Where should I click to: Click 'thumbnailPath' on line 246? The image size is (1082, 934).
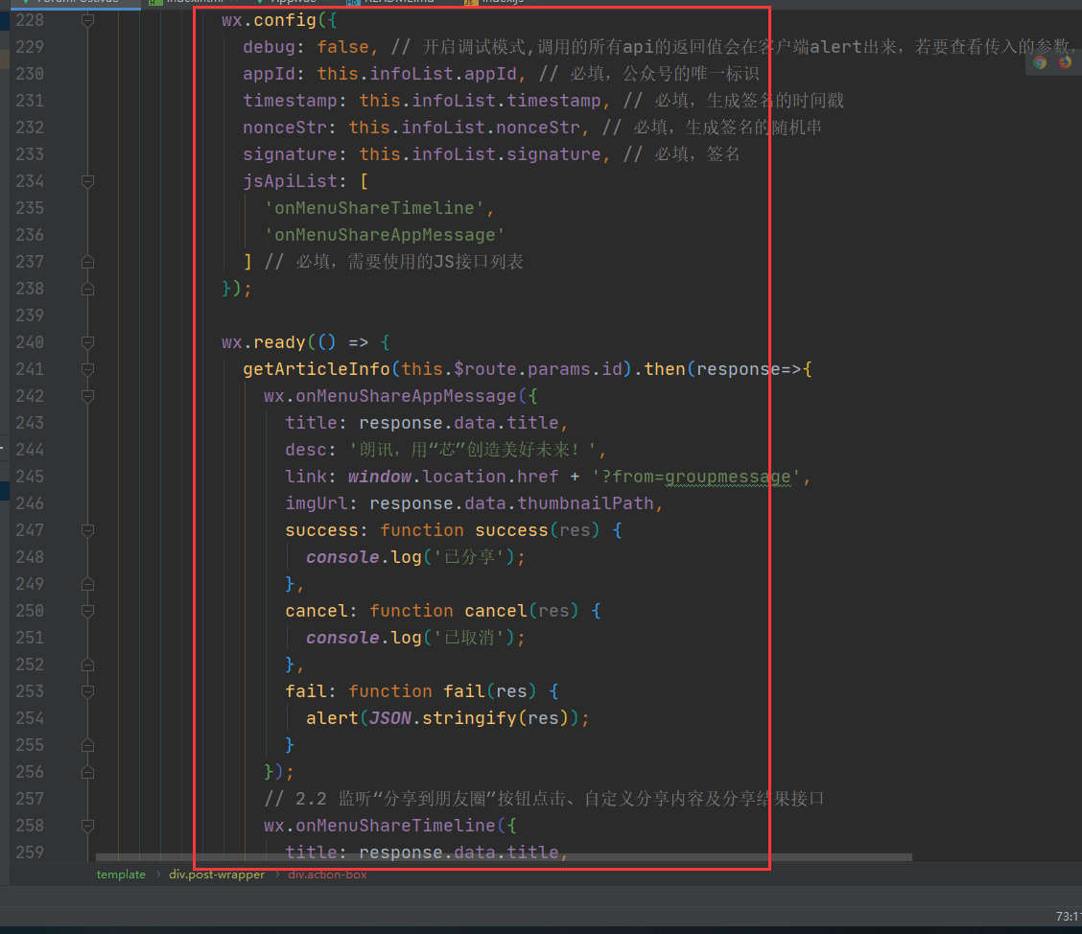pyautogui.click(x=585, y=503)
